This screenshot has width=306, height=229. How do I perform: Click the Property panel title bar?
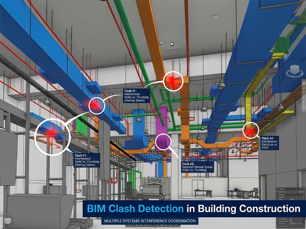click(x=290, y=189)
